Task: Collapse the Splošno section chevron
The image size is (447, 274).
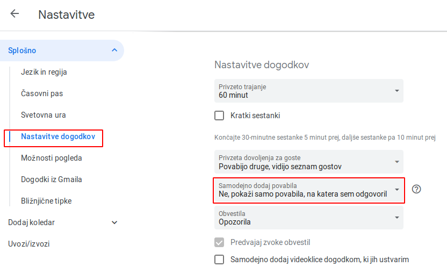Action: [x=114, y=50]
